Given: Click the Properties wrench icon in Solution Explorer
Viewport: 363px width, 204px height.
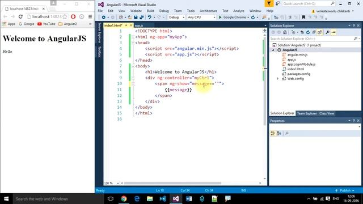Looking at the screenshot, I should 327,32.
